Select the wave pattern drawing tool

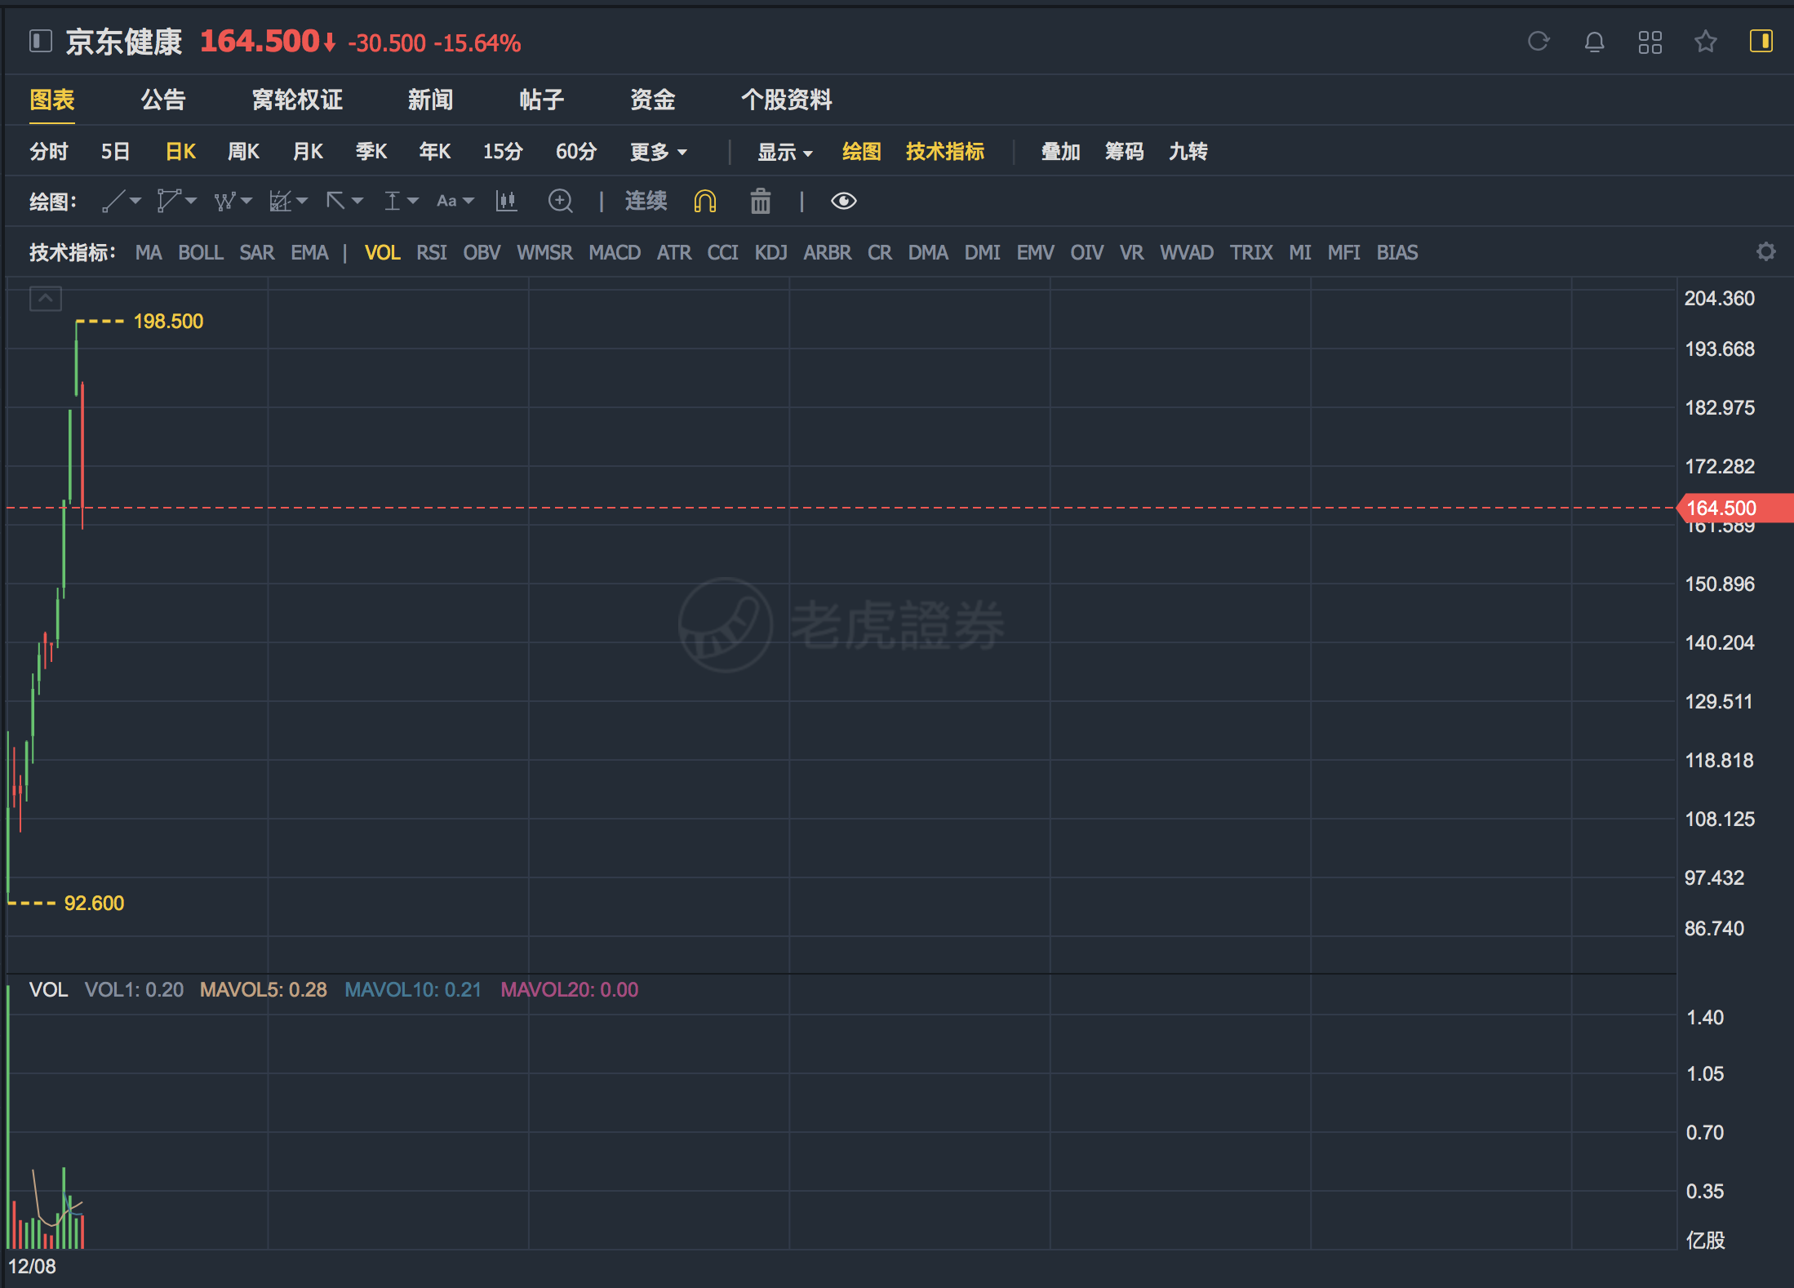pos(224,201)
